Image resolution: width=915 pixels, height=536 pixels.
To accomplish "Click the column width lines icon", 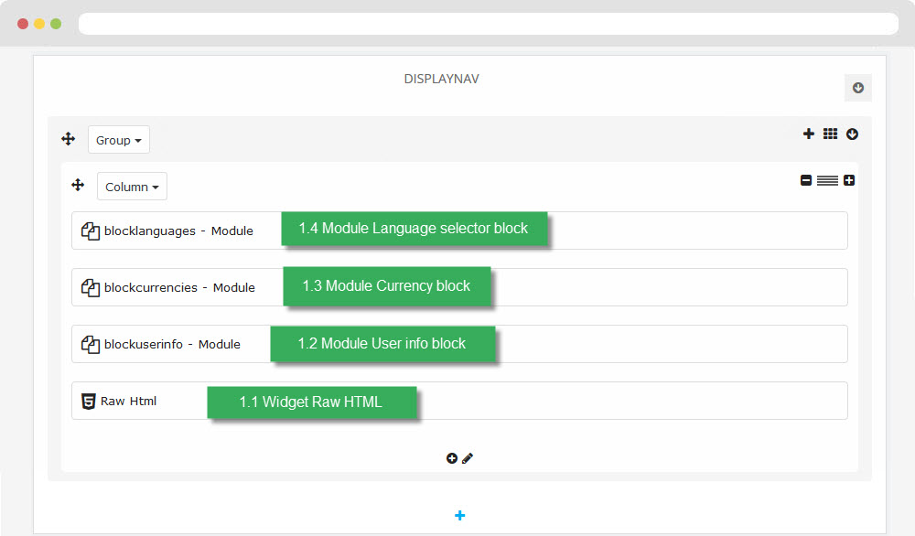I will pyautogui.click(x=827, y=180).
